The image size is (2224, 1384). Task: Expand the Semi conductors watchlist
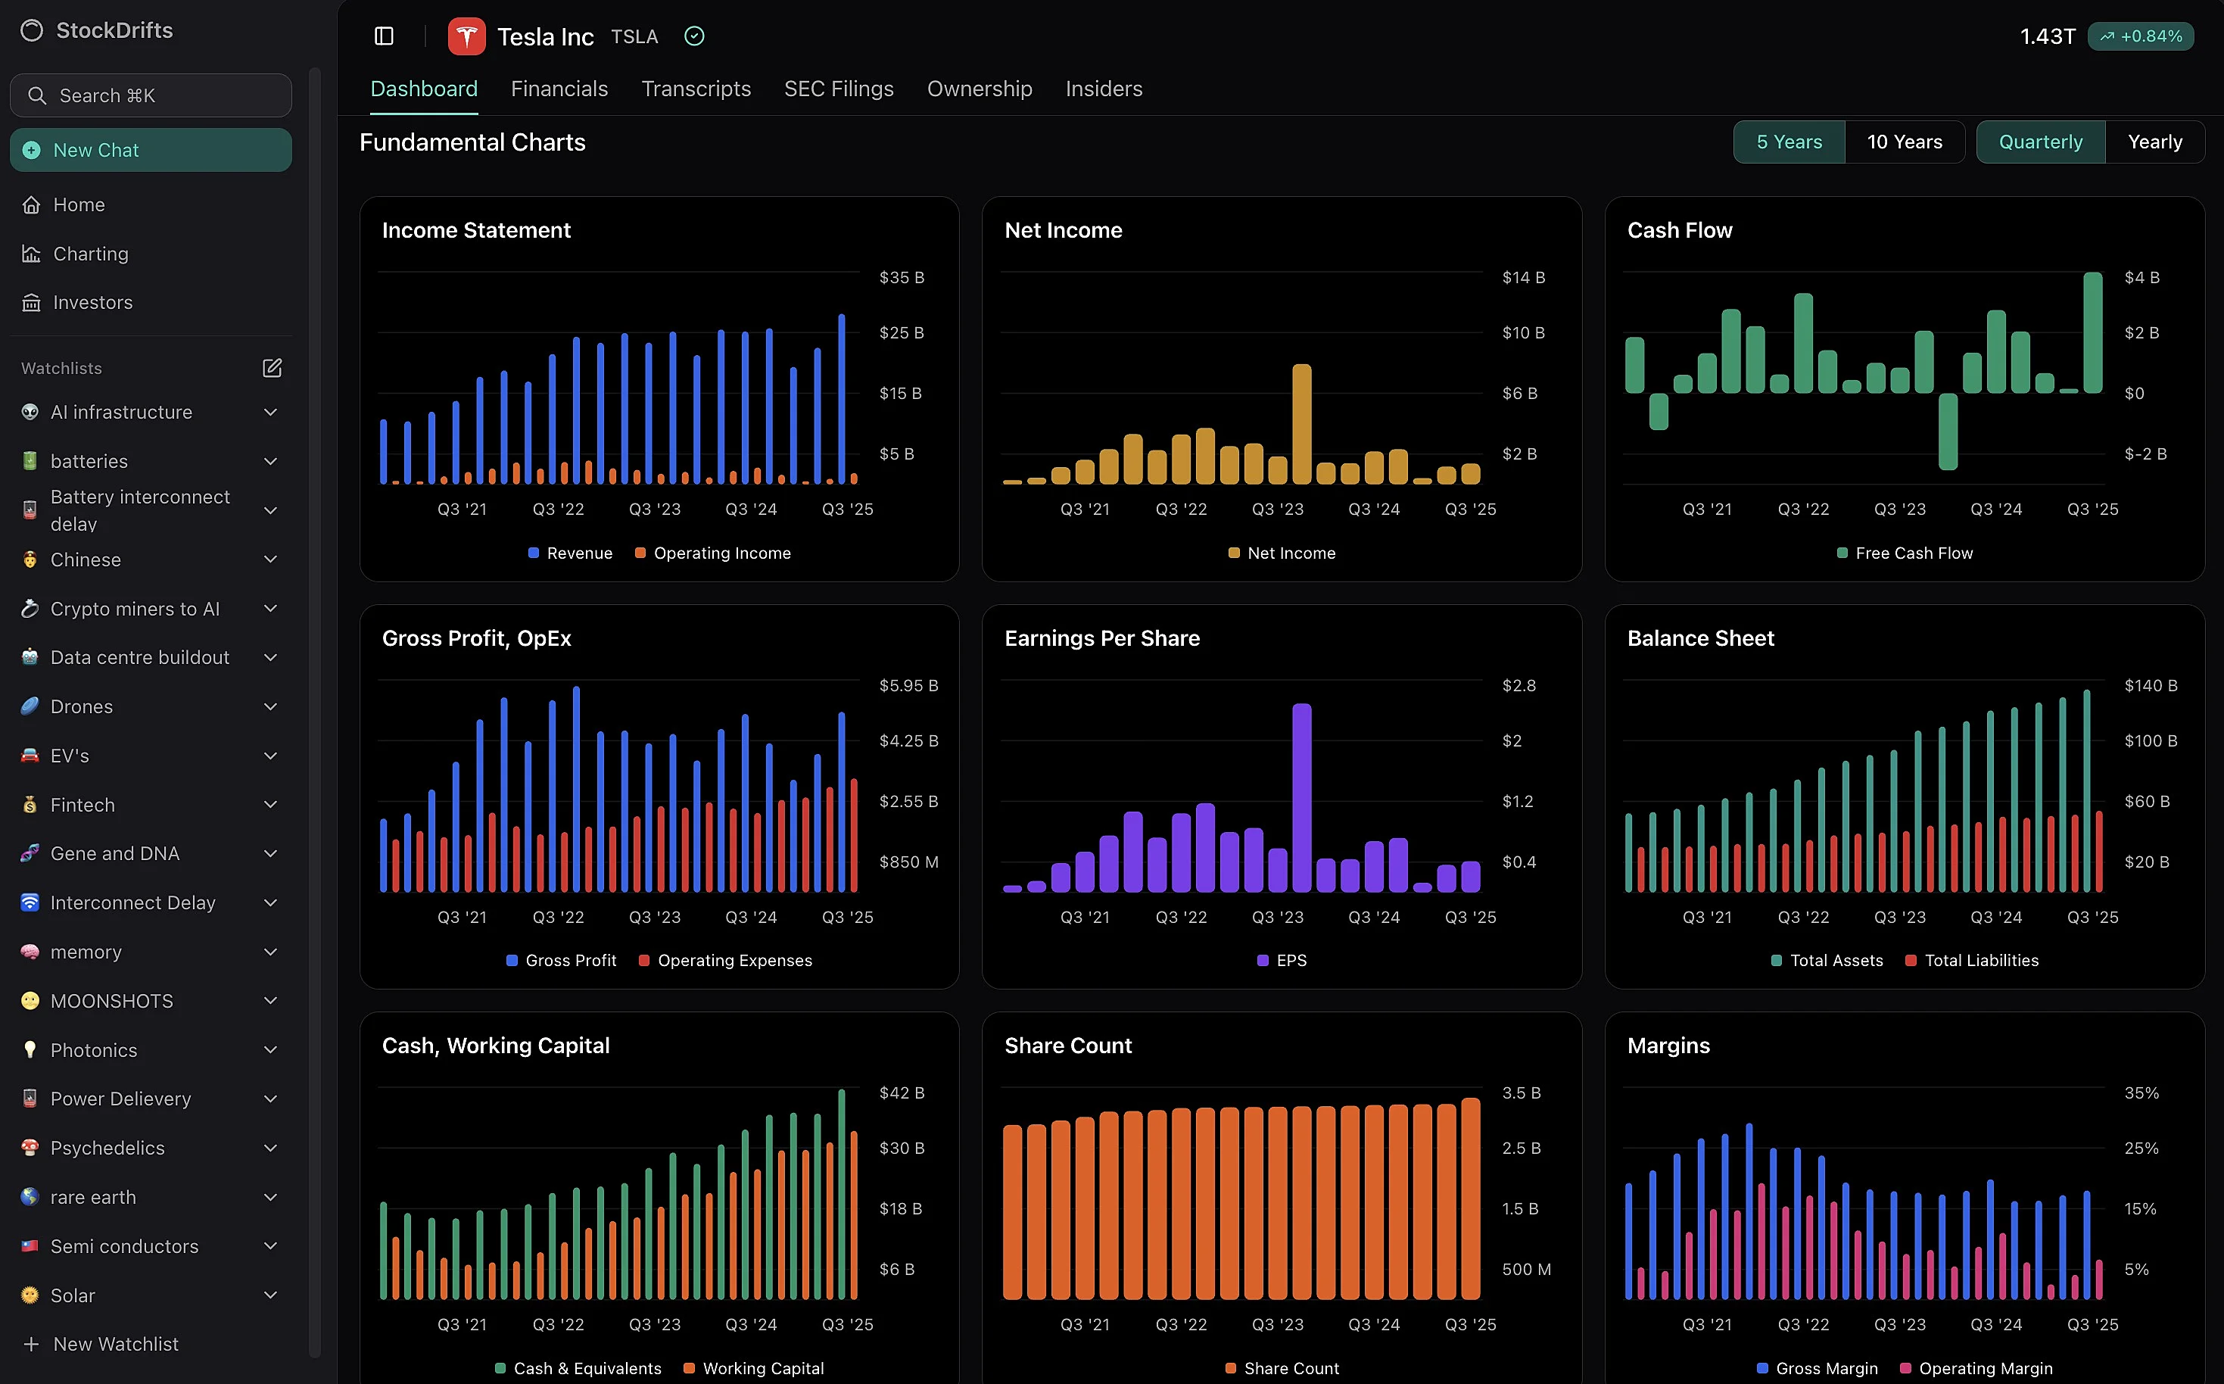coord(270,1245)
